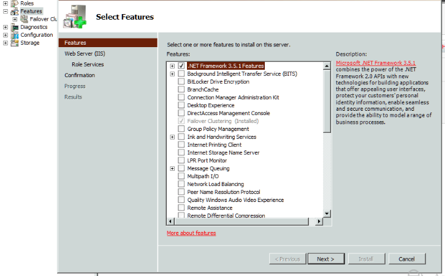Viewport: 445px width, 276px height.
Task: Check the Message Queuing checkbox
Action: tap(181, 168)
